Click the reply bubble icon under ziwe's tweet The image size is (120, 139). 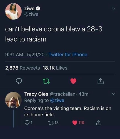click(x=19, y=81)
